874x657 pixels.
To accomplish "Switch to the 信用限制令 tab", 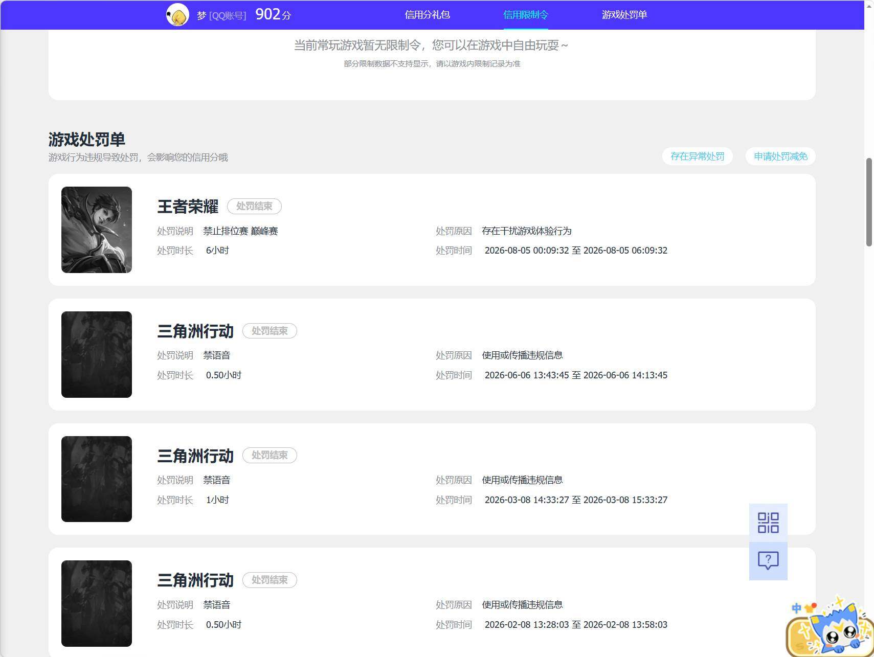I will 526,15.
